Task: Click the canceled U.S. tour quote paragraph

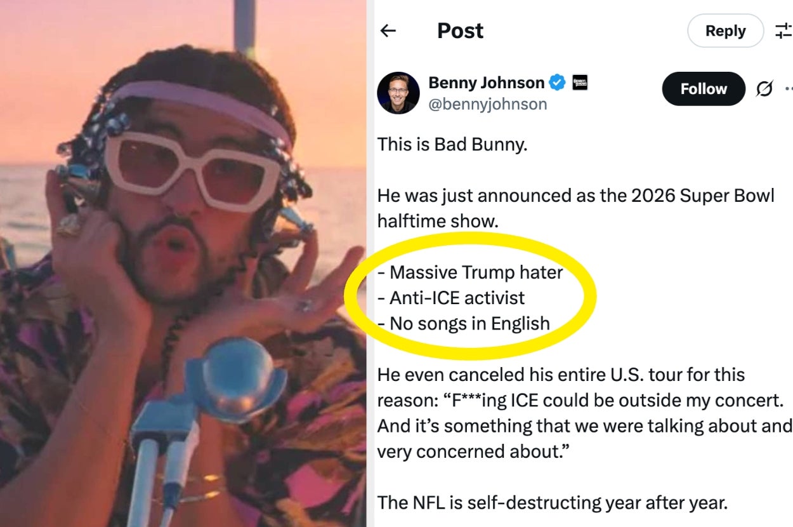Action: pyautogui.click(x=580, y=413)
